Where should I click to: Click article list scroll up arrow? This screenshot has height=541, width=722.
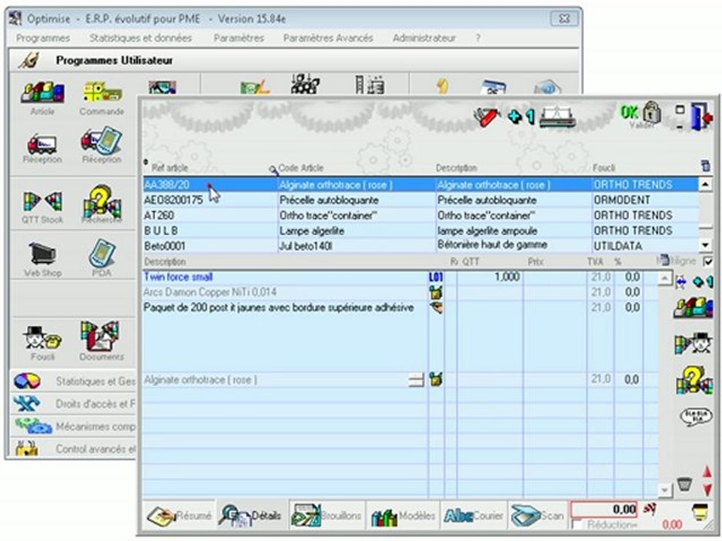705,185
